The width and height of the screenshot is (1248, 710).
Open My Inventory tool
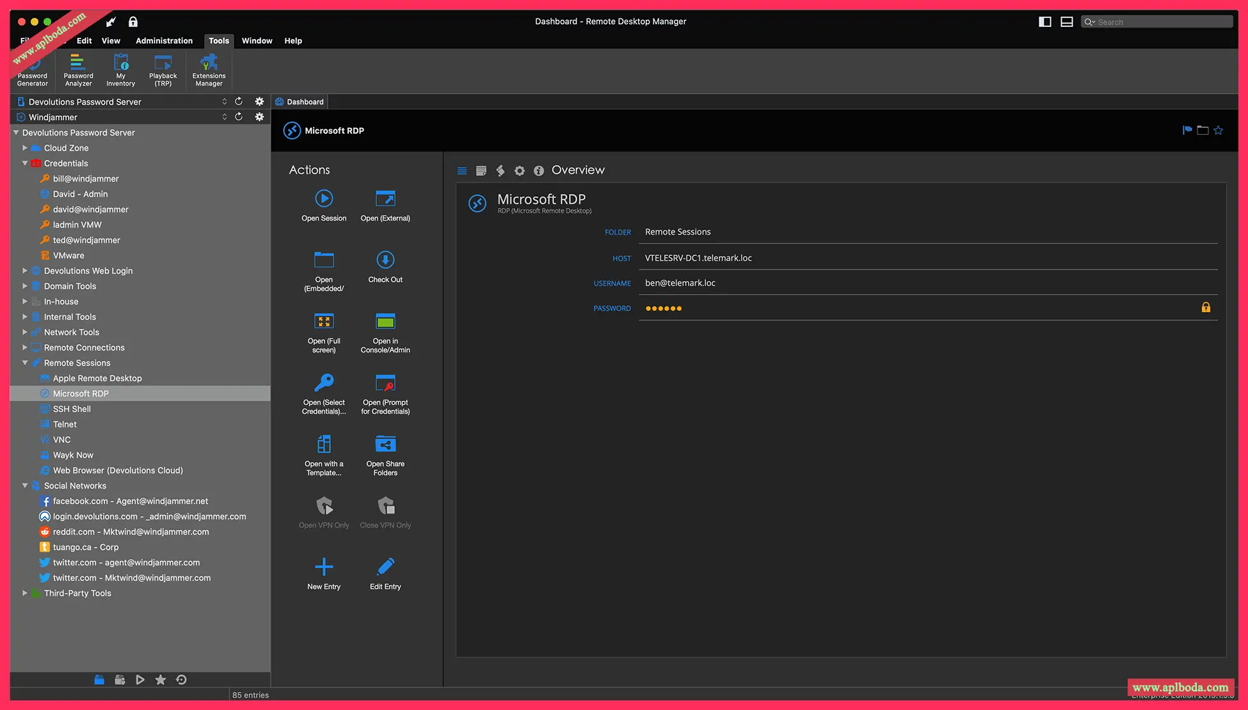(x=120, y=70)
